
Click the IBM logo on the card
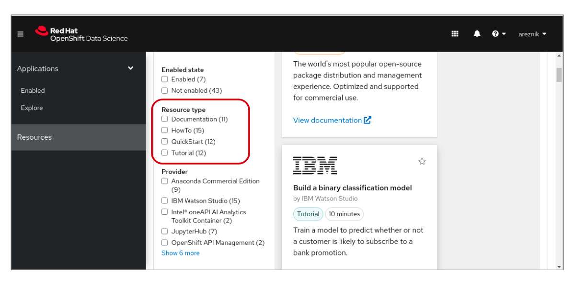coord(315,165)
